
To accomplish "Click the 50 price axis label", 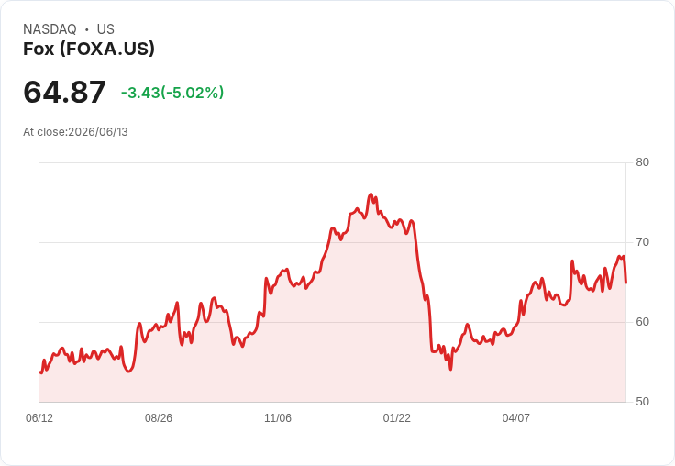I will pos(642,402).
